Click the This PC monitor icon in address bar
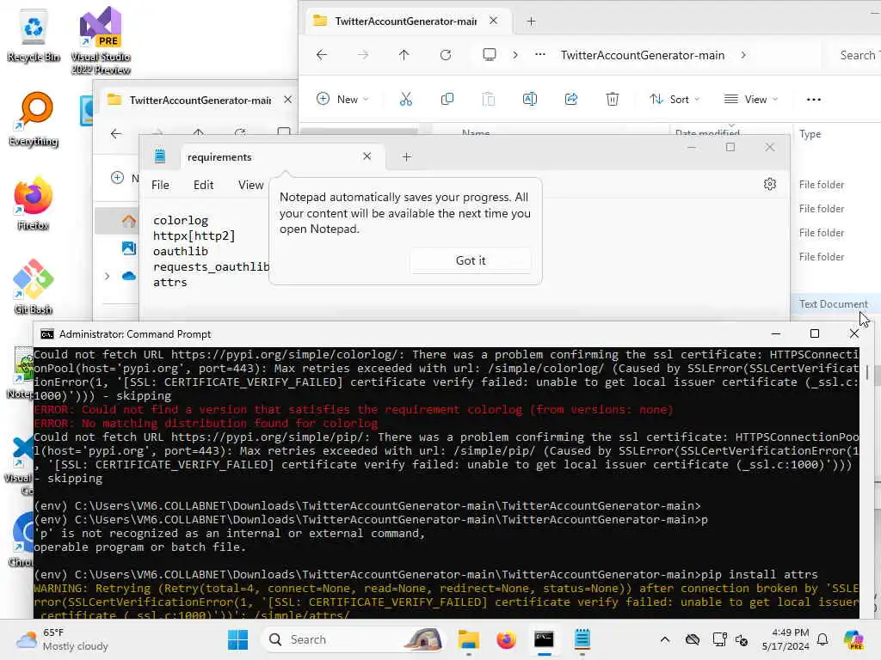This screenshot has width=881, height=660. [x=490, y=55]
